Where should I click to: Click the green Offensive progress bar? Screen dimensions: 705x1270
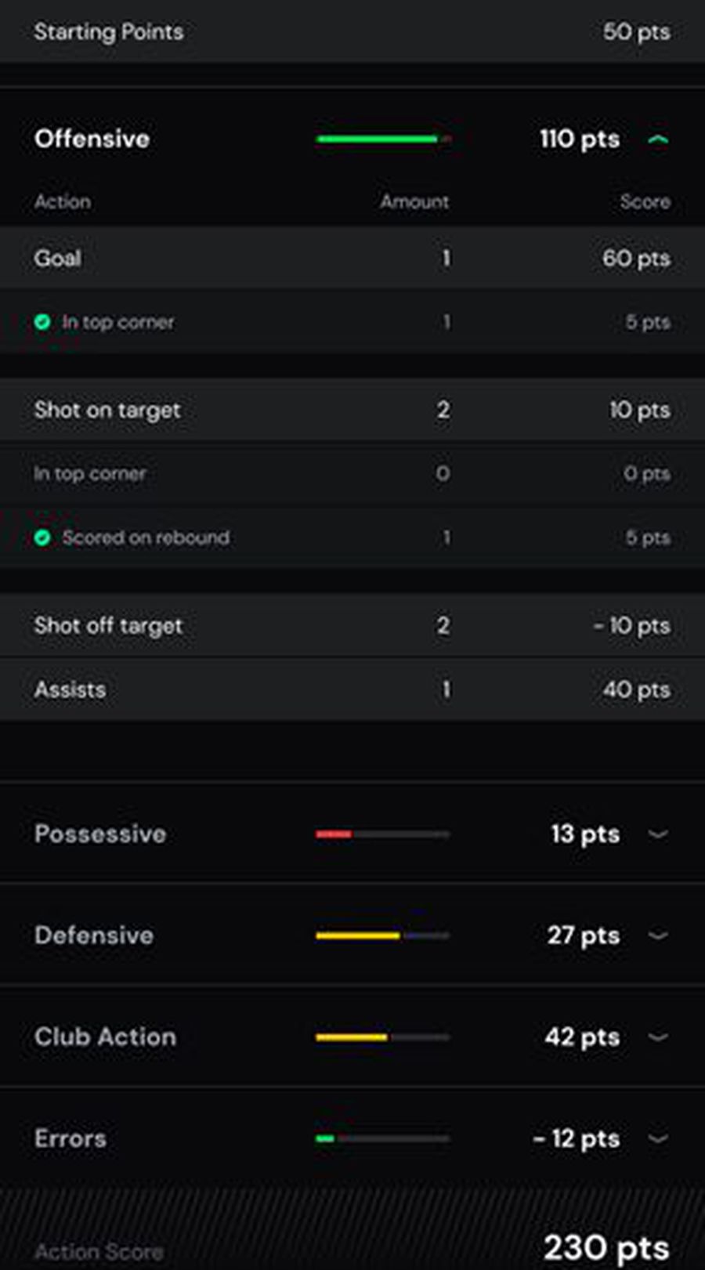(x=378, y=139)
